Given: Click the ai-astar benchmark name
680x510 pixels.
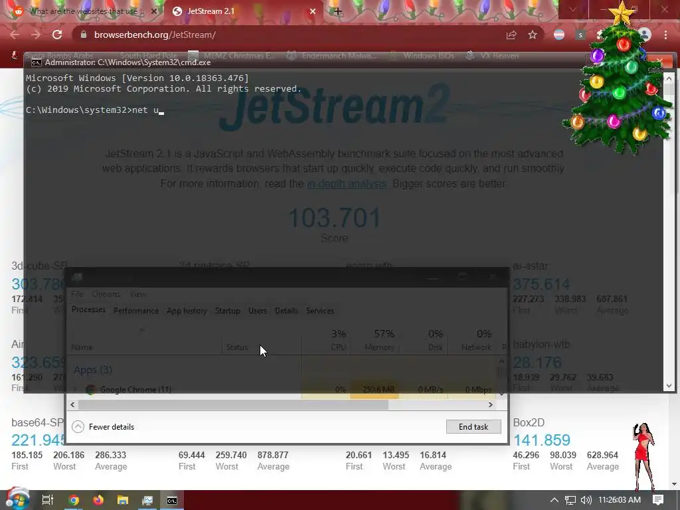Looking at the screenshot, I should pyautogui.click(x=531, y=266).
